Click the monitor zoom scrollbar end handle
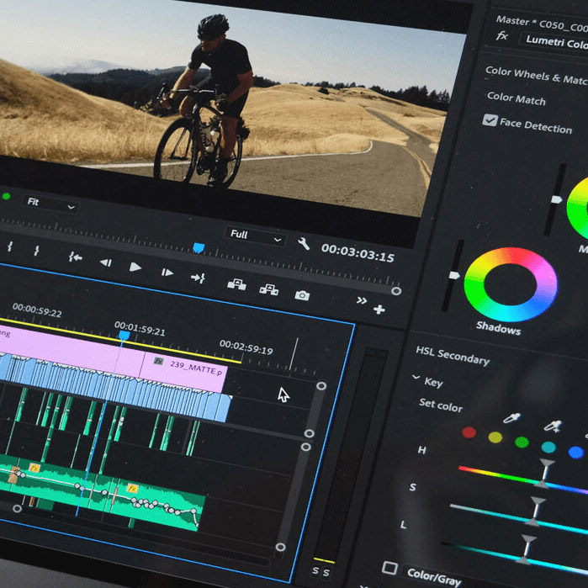The image size is (588, 588). 396,291
